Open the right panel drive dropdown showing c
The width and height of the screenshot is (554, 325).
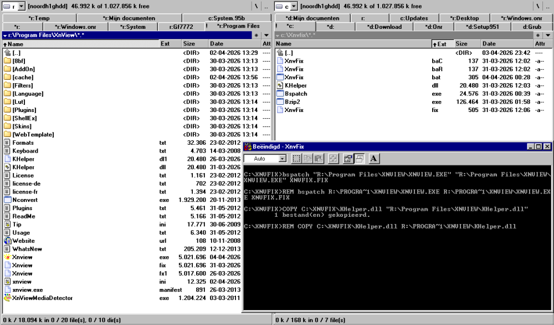click(294, 6)
